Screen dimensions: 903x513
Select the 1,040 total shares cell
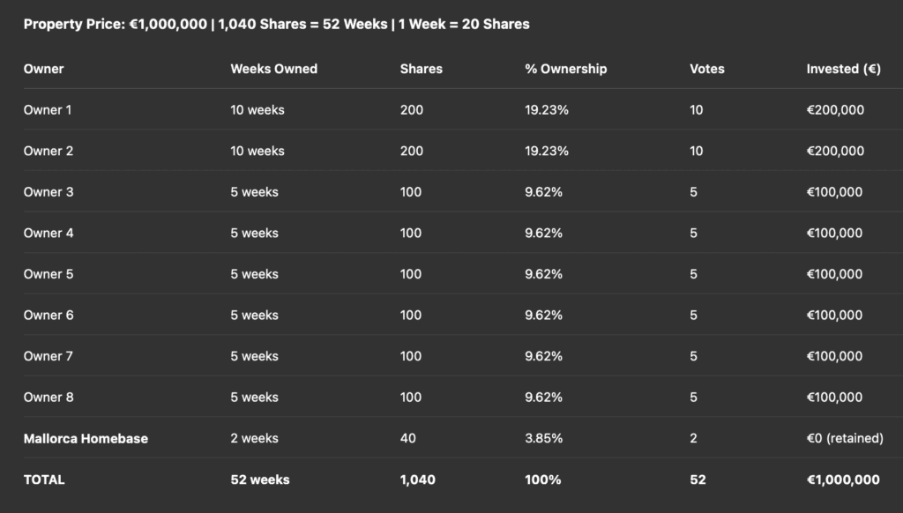(x=417, y=480)
